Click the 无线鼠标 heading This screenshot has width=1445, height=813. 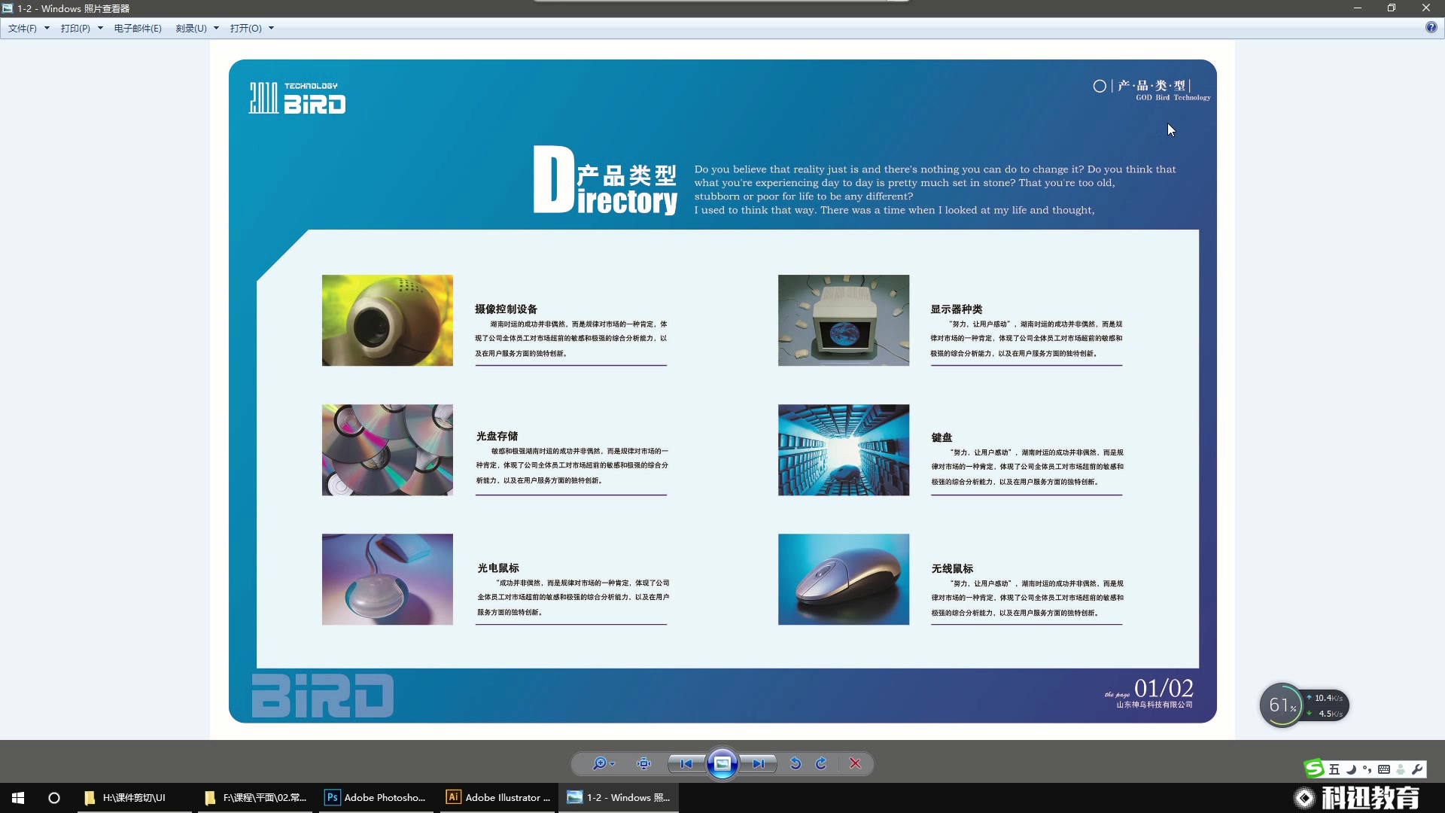(952, 568)
